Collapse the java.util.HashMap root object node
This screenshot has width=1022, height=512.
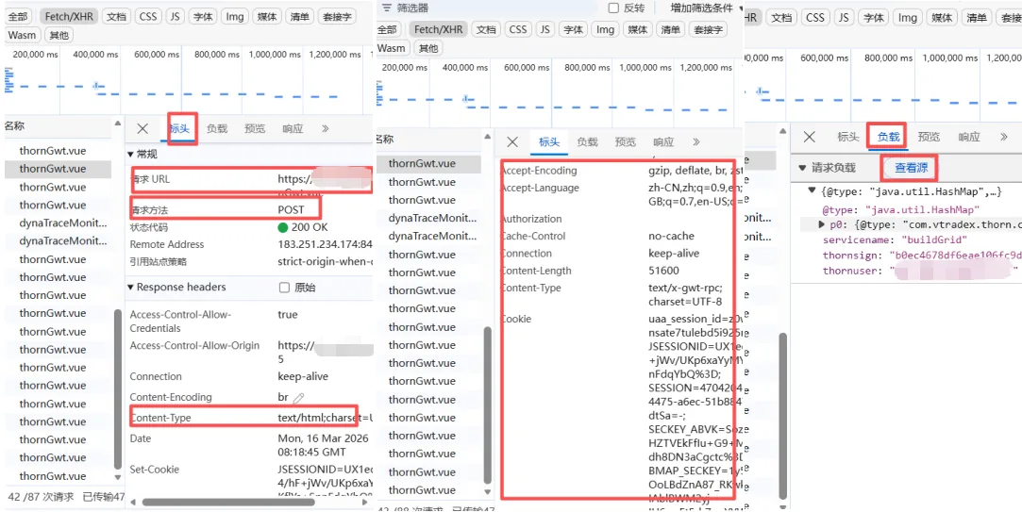pos(812,190)
